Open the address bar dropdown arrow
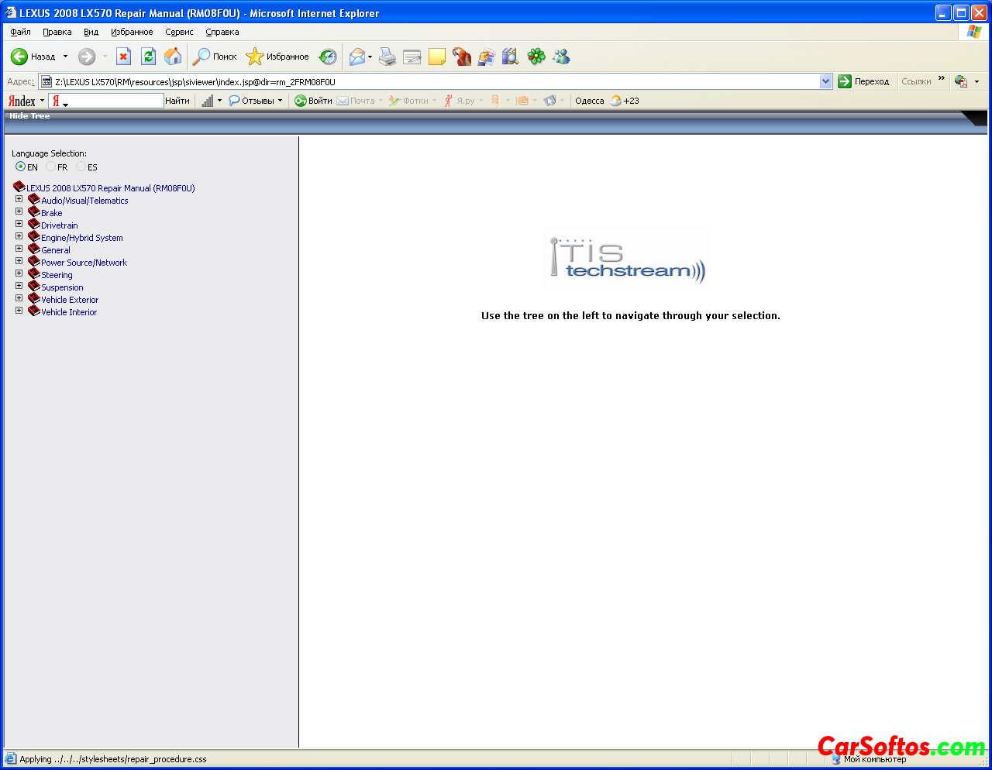The height and width of the screenshot is (770, 992). (x=825, y=81)
